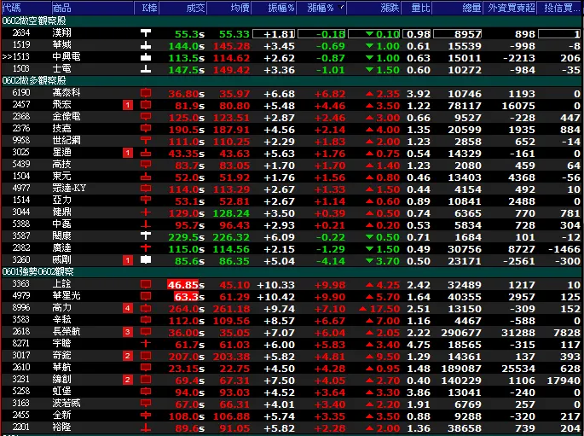The height and width of the screenshot is (436, 584).
Task: Click the white candlestick icon for 閎康
Action: point(146,236)
